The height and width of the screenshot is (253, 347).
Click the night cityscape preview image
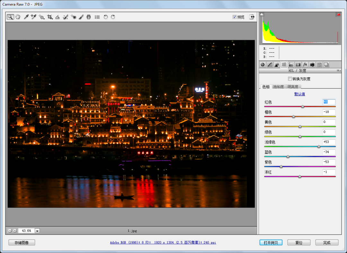point(131,124)
